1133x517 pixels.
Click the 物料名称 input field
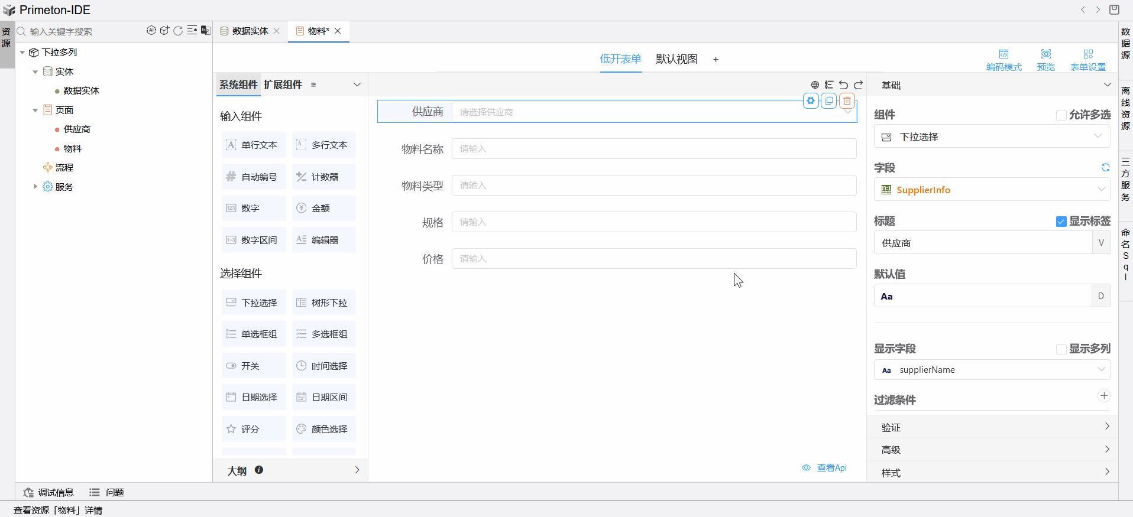click(x=653, y=149)
